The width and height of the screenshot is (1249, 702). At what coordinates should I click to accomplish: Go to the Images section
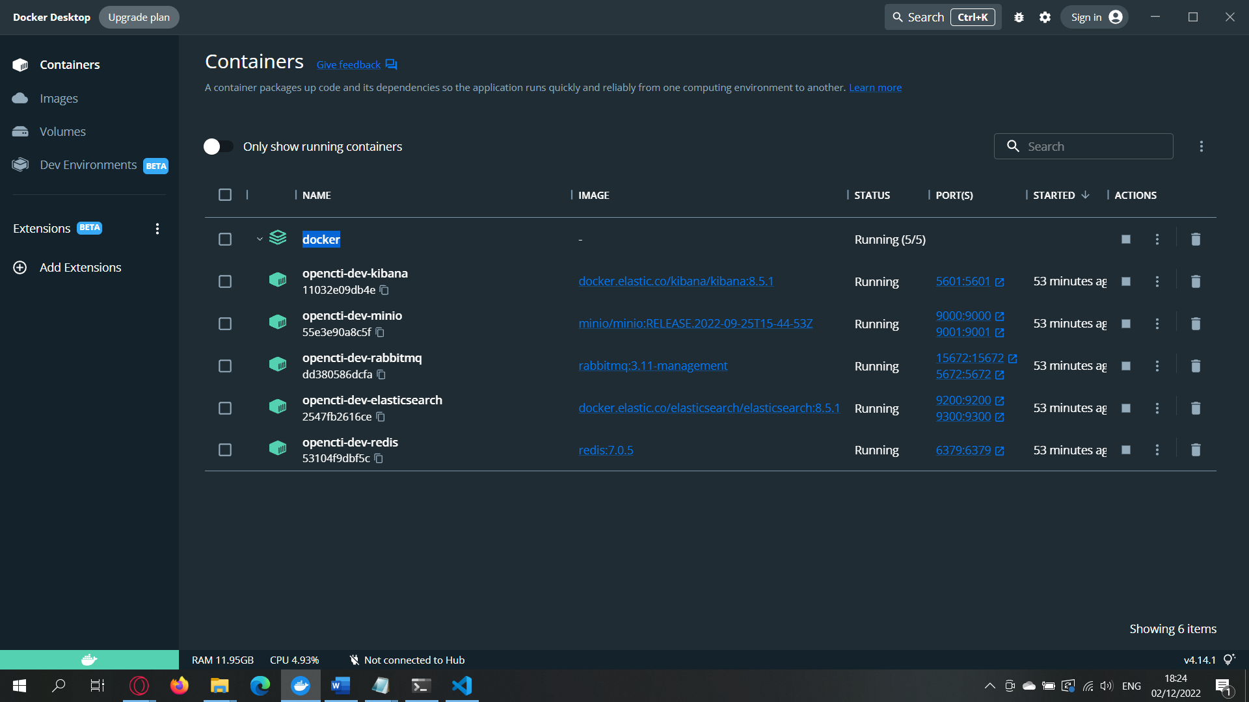(59, 99)
